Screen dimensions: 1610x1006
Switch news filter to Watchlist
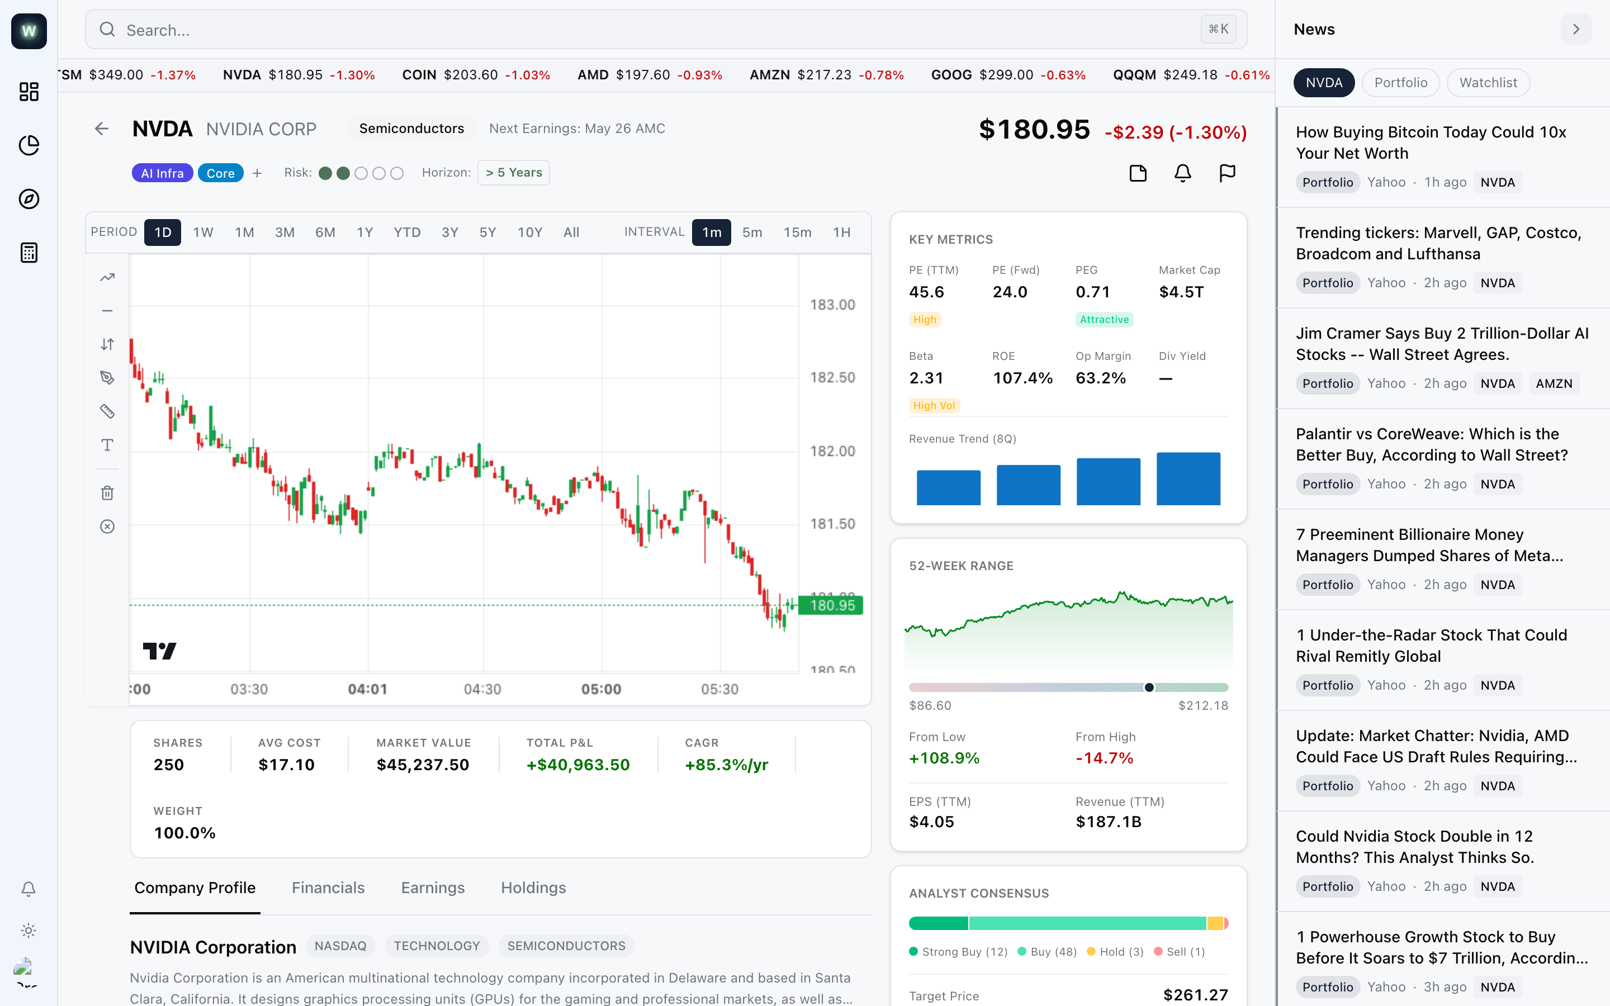coord(1488,83)
